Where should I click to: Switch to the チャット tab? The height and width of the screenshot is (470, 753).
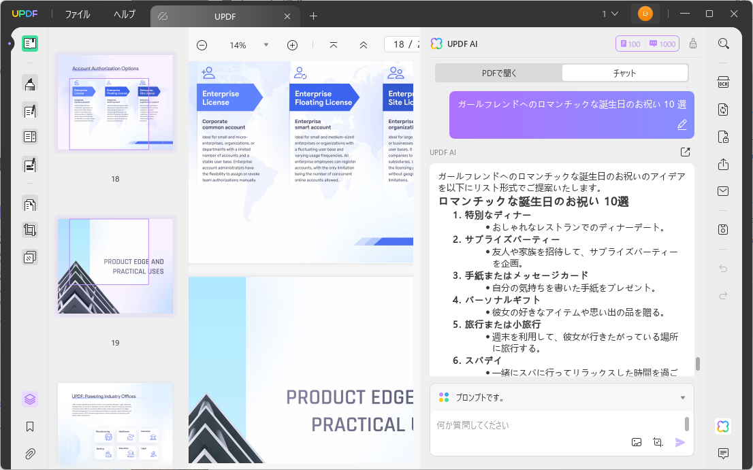(x=625, y=73)
